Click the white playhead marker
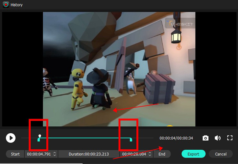Screen dimensions: 238x164 tap(40, 136)
